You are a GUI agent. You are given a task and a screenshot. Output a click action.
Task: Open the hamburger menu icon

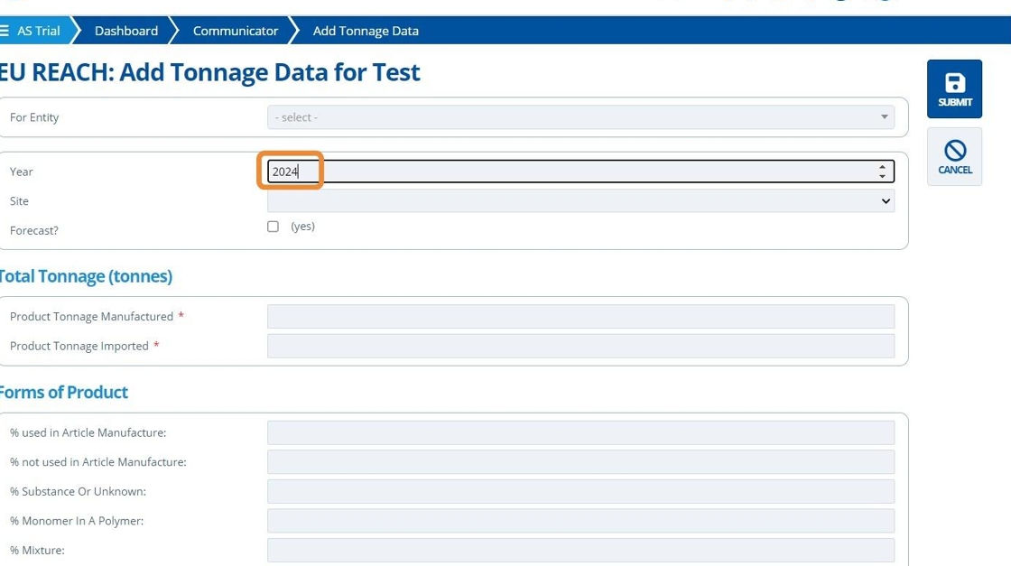pyautogui.click(x=5, y=31)
